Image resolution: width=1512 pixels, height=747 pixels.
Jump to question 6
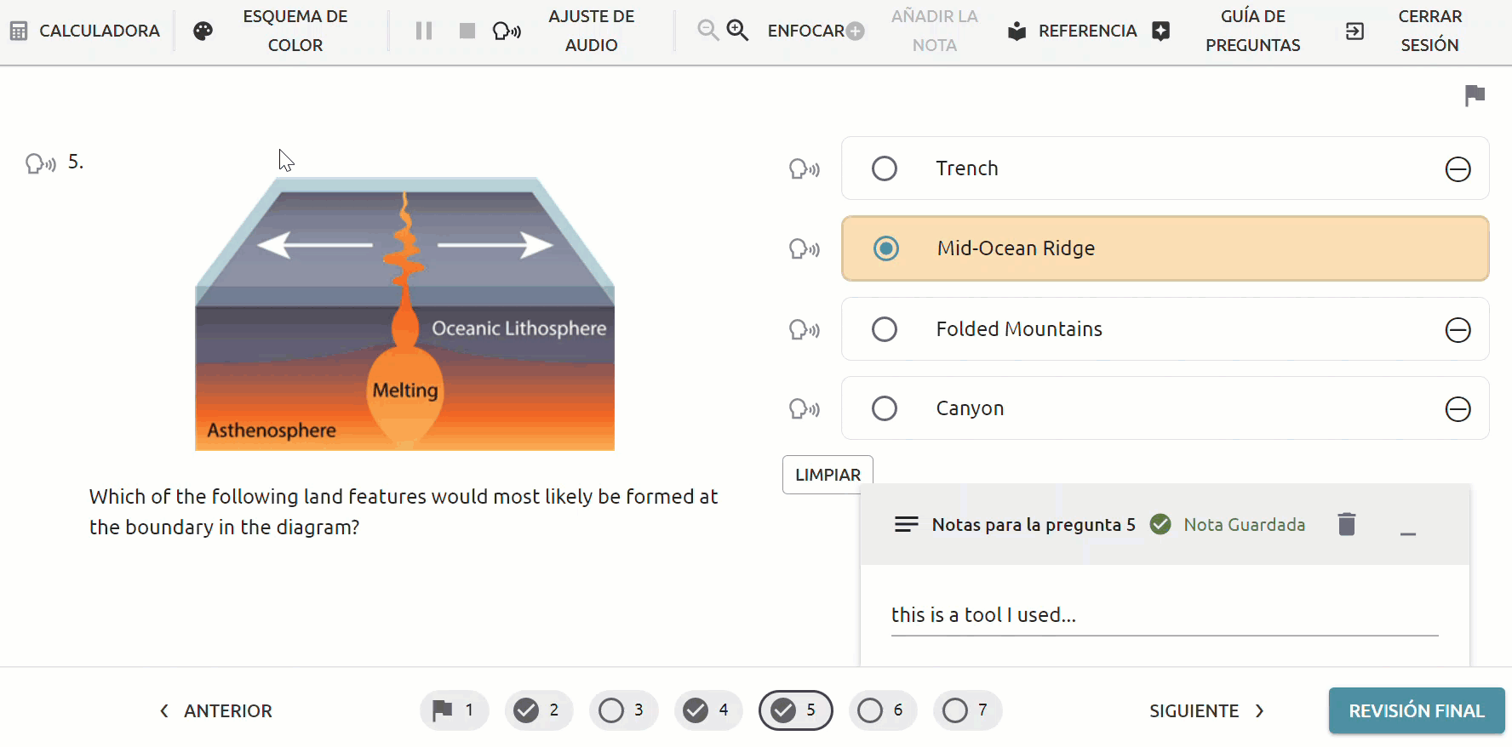pyautogui.click(x=883, y=710)
